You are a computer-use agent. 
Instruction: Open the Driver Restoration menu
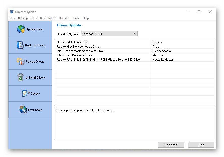pyautogui.click(x=43, y=18)
